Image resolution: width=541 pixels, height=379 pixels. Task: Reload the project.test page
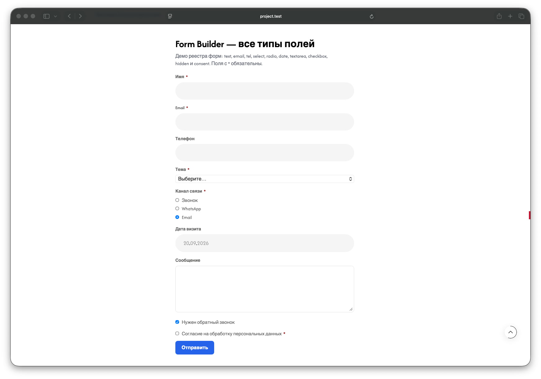[x=372, y=16]
